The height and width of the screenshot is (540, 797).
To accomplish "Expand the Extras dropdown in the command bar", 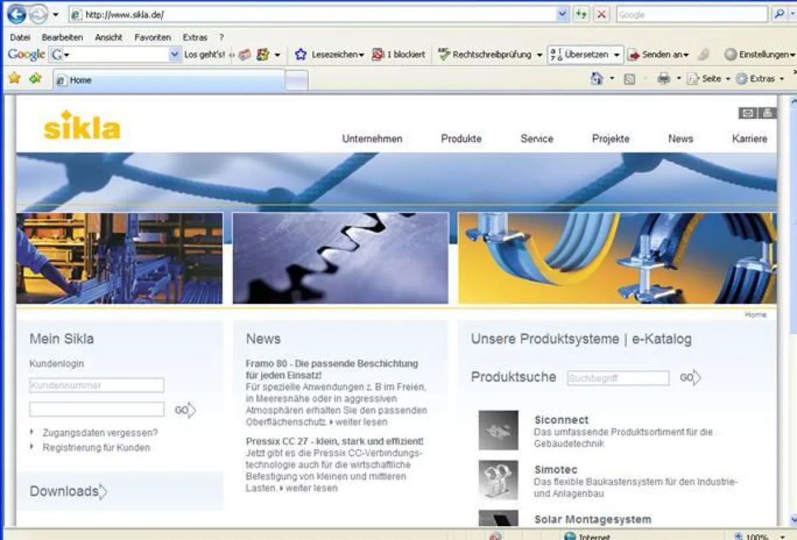I will click(759, 78).
